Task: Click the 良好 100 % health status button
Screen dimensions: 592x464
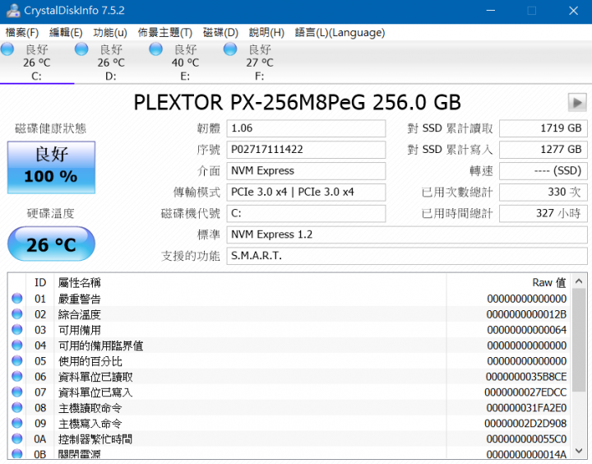Action: point(51,167)
